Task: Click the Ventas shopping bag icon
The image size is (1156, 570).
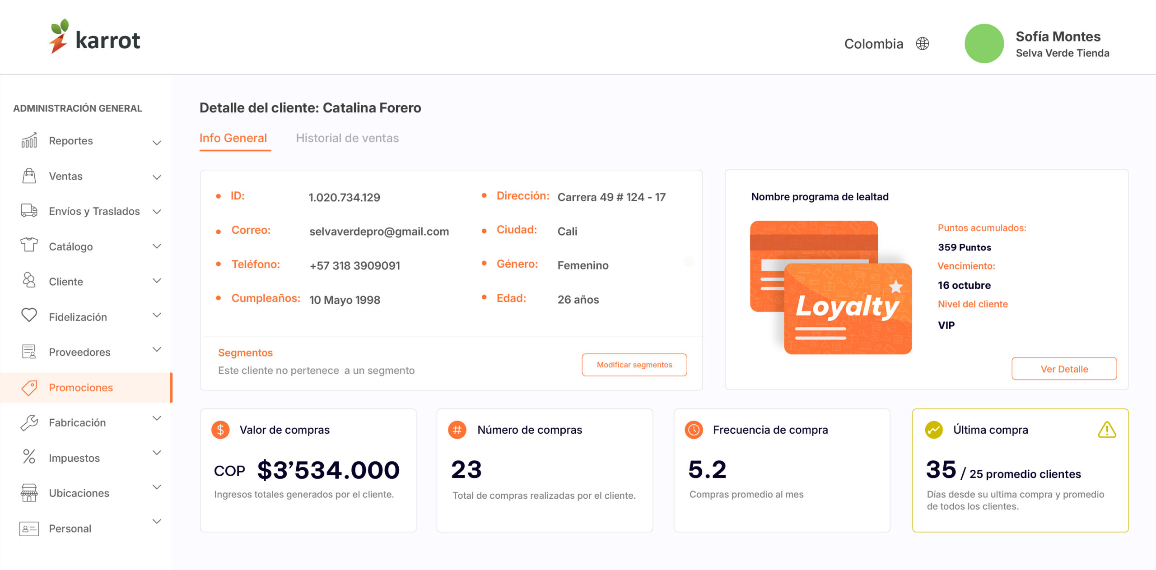Action: click(x=29, y=176)
